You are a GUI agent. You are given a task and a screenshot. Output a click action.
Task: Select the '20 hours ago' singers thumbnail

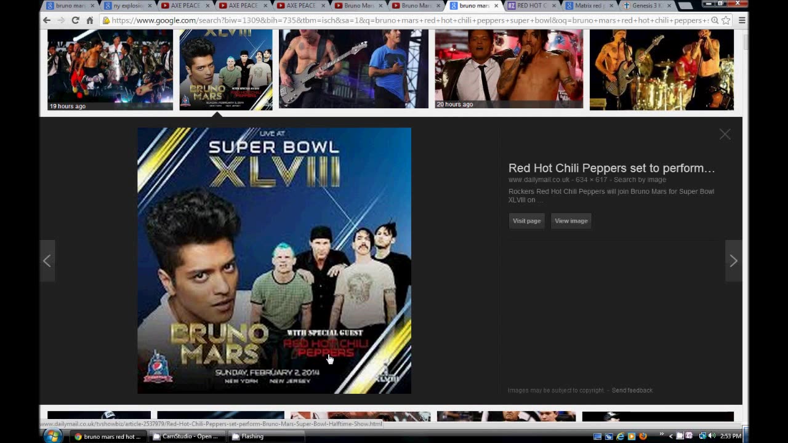(x=509, y=69)
